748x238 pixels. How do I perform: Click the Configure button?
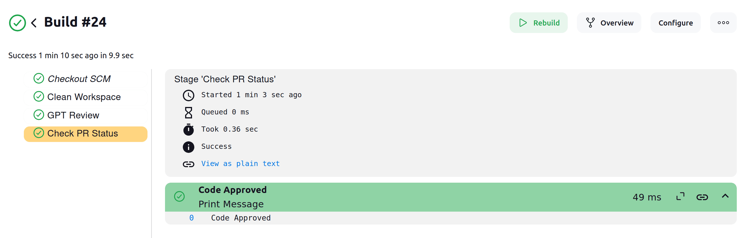(x=675, y=23)
